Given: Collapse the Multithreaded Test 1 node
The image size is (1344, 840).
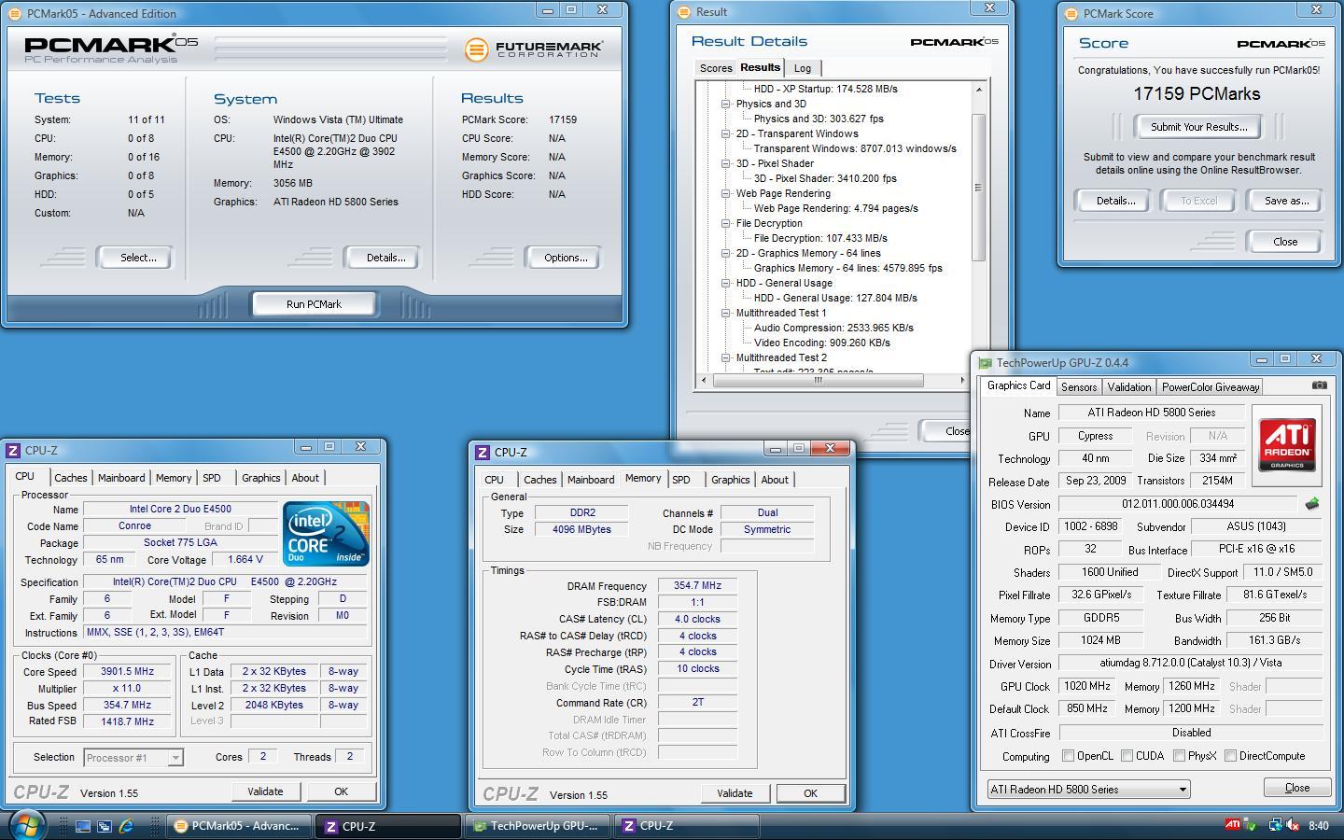Looking at the screenshot, I should coord(726,313).
